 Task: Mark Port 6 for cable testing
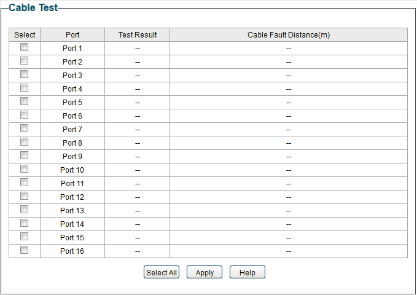(x=25, y=115)
